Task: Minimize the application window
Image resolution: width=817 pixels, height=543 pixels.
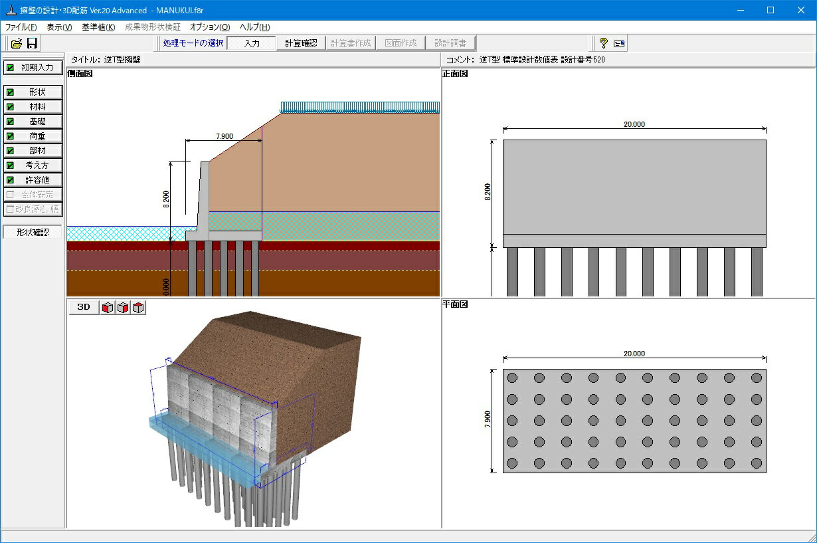Action: pos(740,10)
